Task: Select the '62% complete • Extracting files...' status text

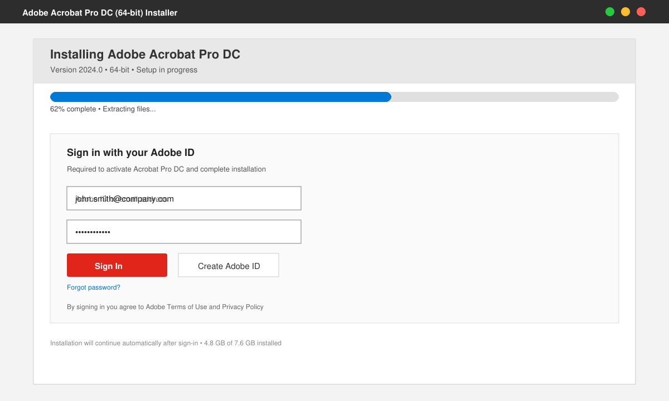Action: (x=103, y=109)
